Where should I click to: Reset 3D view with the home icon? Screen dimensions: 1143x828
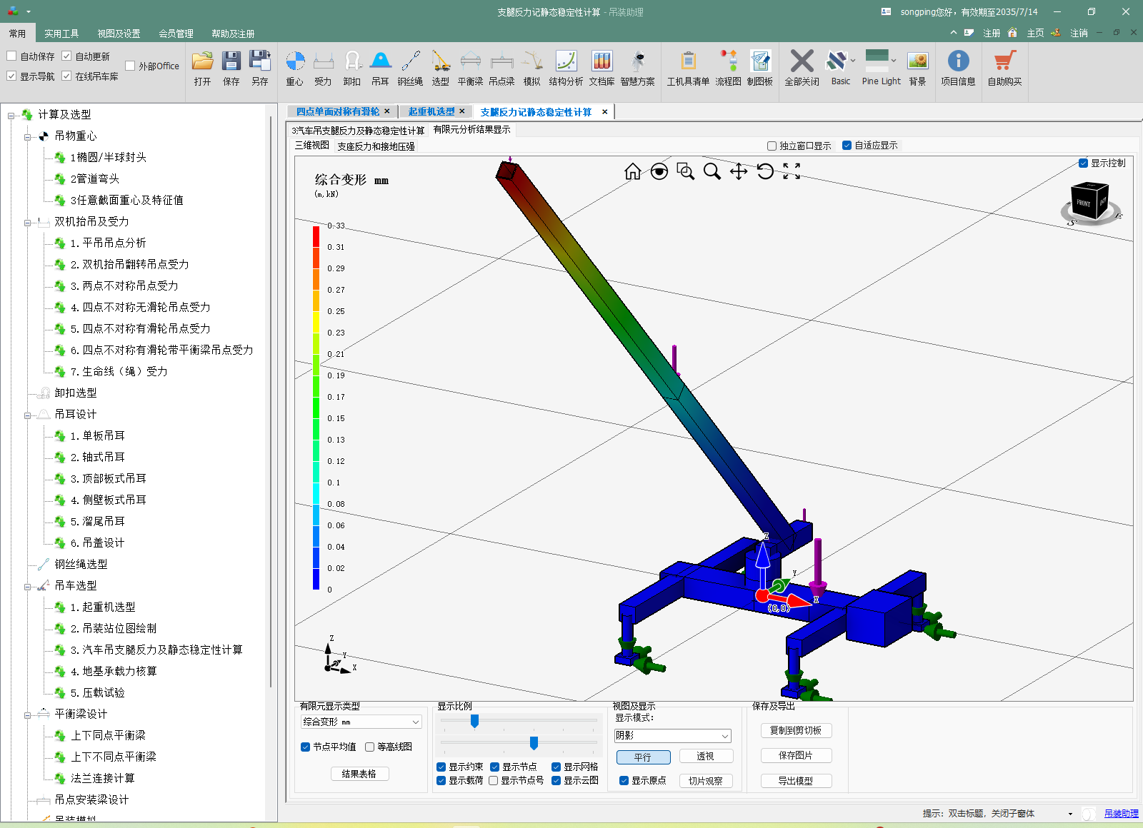[x=633, y=171]
